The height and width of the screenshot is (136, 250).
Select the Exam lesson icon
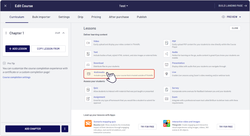[x=167, y=99]
